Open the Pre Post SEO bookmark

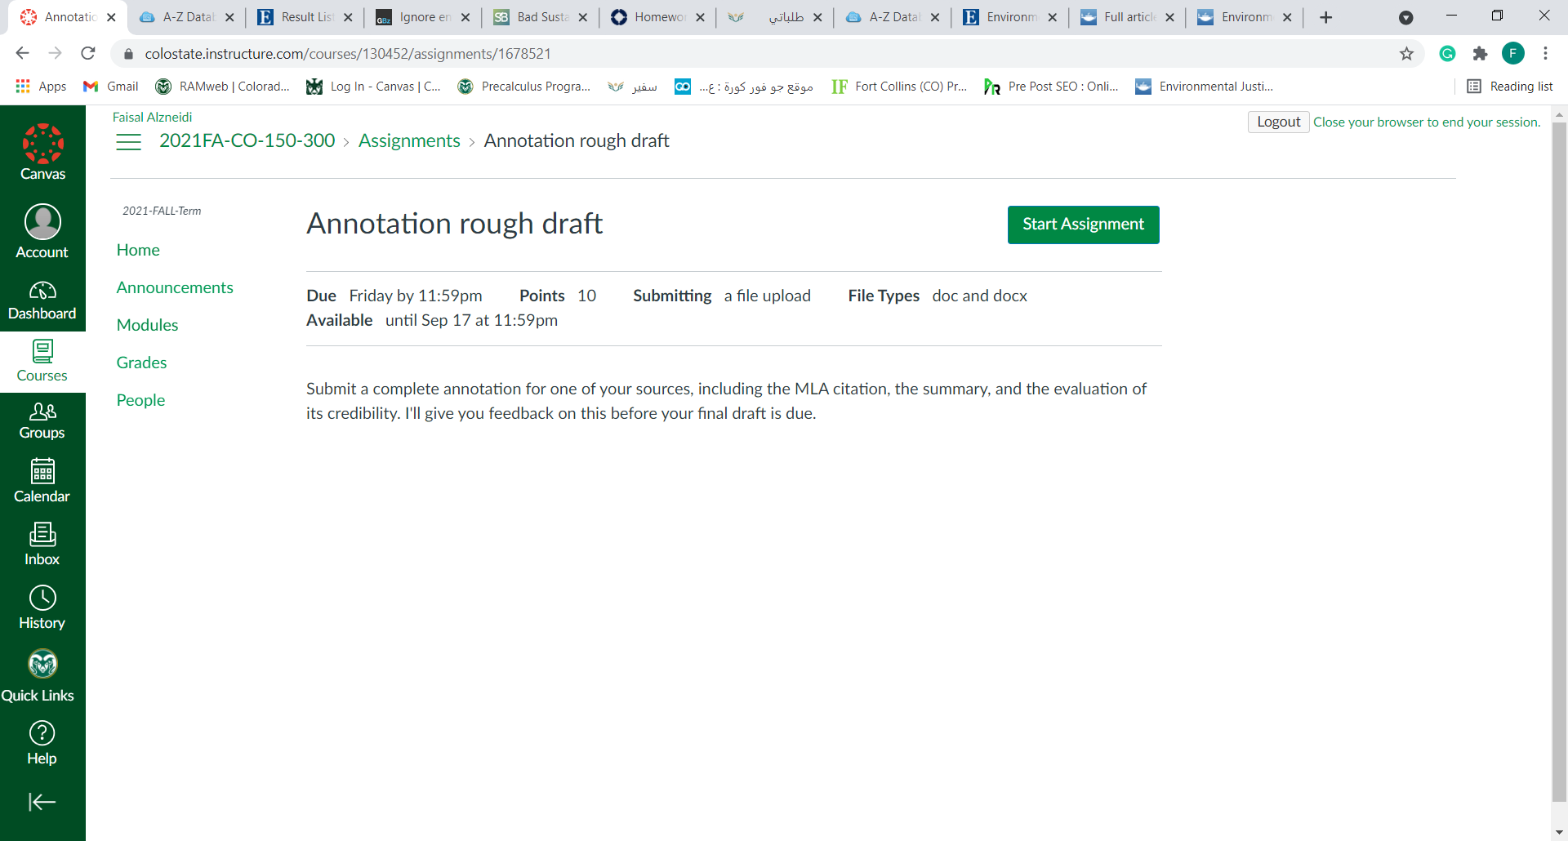[x=1052, y=87]
